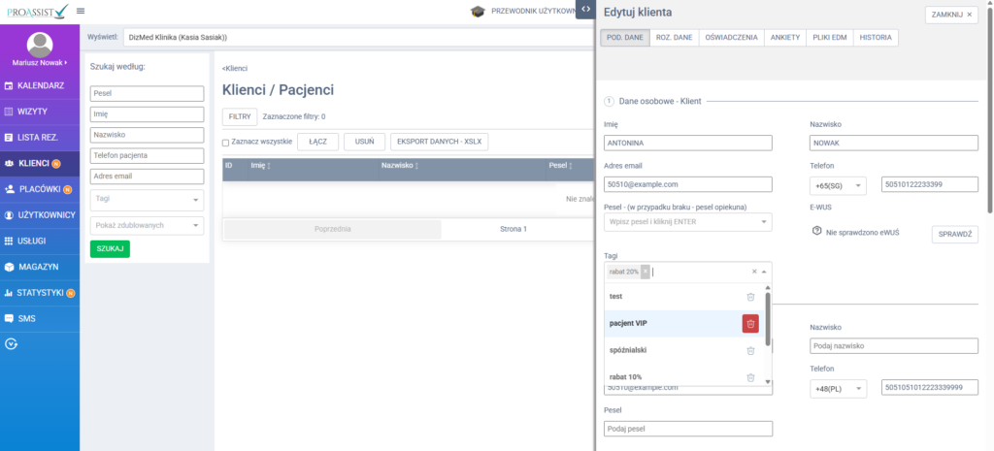The width and height of the screenshot is (994, 451).
Task: Open the STATYSTYKI sidebar menu item
Action: [x=40, y=292]
